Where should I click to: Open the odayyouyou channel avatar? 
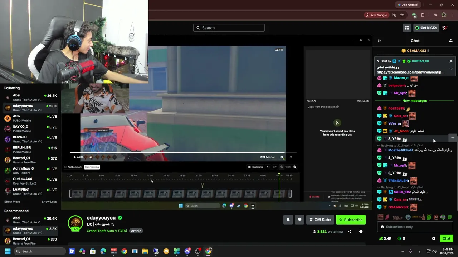pyautogui.click(x=75, y=223)
